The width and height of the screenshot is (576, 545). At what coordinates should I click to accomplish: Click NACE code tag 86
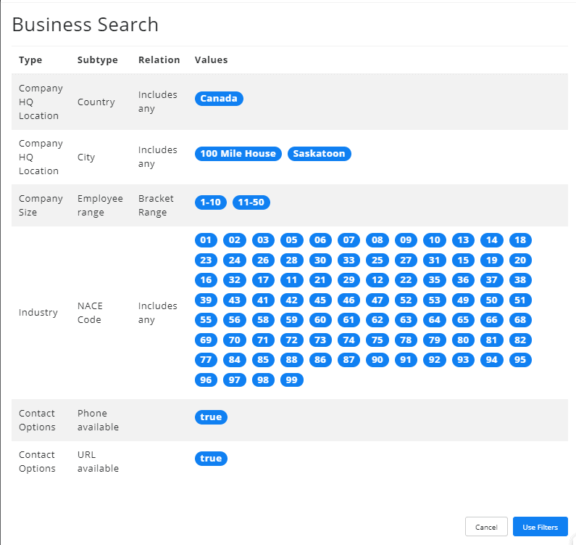pos(320,359)
